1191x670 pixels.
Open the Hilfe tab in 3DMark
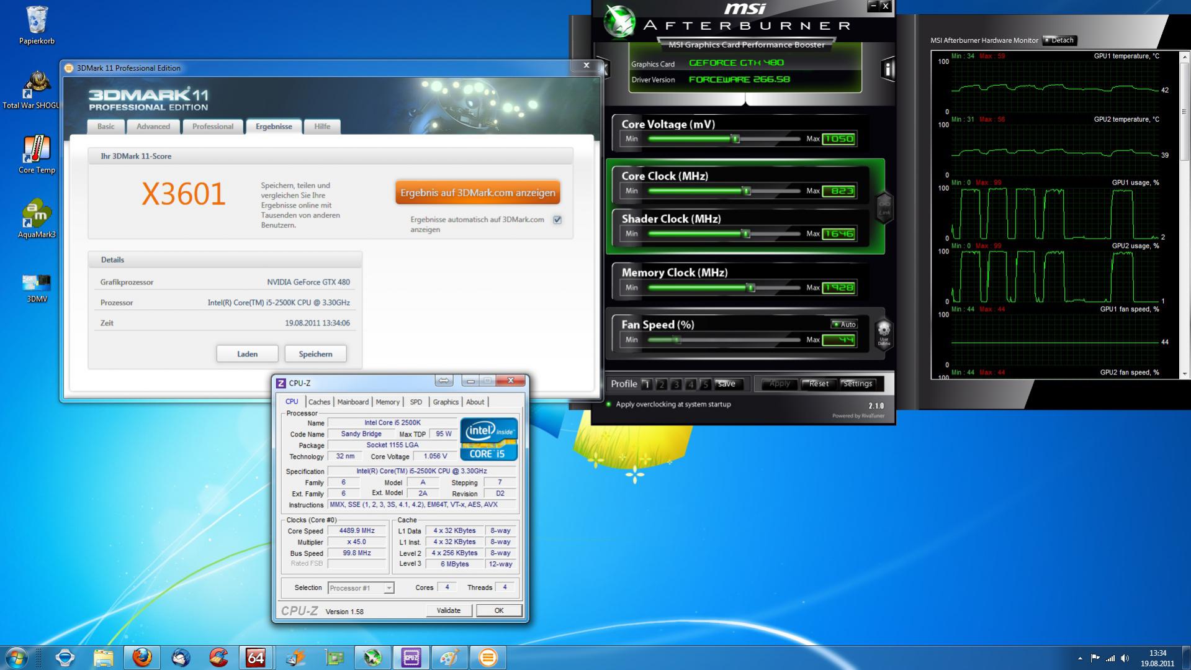[x=322, y=127]
